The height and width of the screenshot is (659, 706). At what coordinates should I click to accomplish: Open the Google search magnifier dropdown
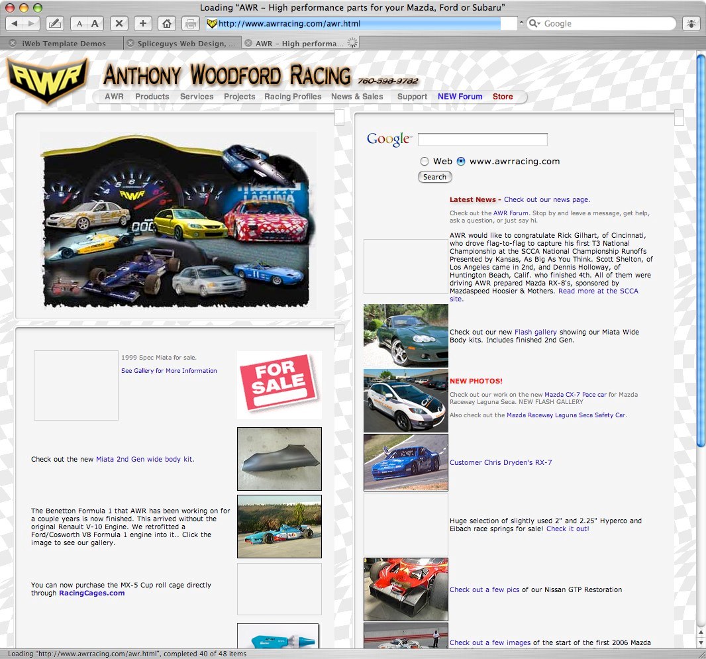[534, 23]
